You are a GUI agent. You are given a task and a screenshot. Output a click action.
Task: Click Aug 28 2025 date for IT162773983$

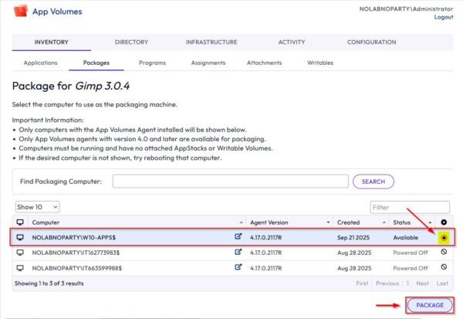pos(354,253)
